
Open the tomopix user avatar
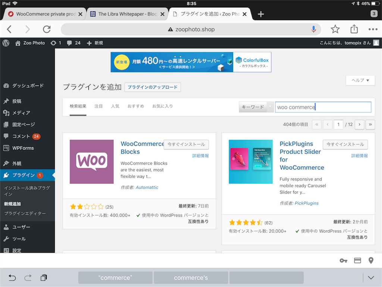[x=376, y=43]
